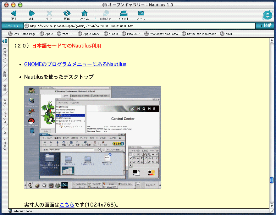The height and width of the screenshot is (215, 276).
Task: Print the page with プリント
Action: pos(124,15)
